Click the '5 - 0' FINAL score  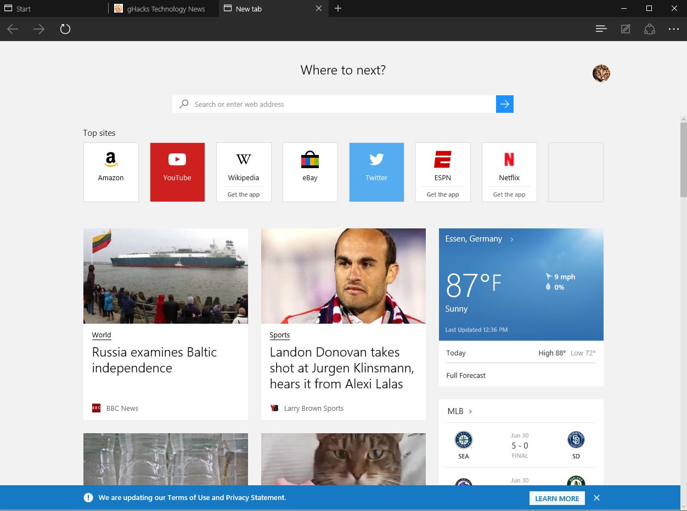(520, 446)
